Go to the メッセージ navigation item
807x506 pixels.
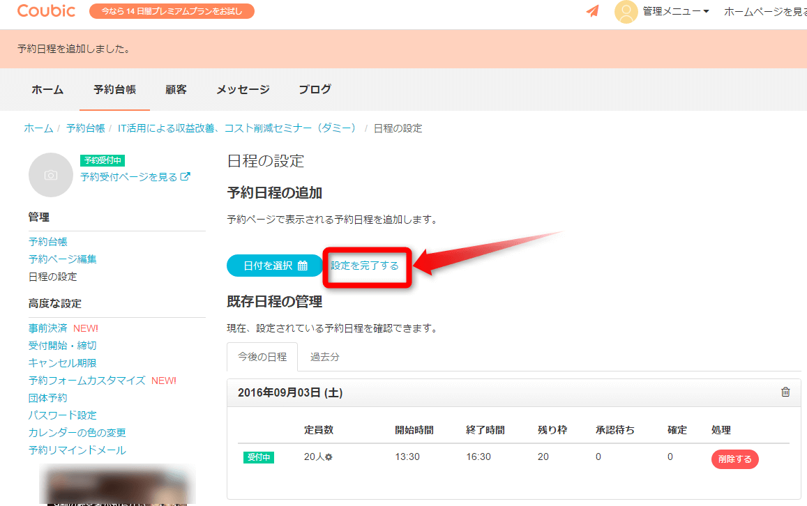point(243,89)
